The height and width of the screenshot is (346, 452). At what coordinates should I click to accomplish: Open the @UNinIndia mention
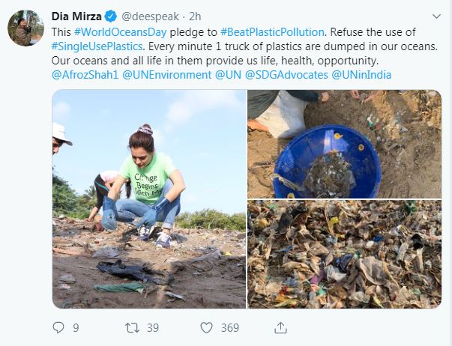coord(361,74)
